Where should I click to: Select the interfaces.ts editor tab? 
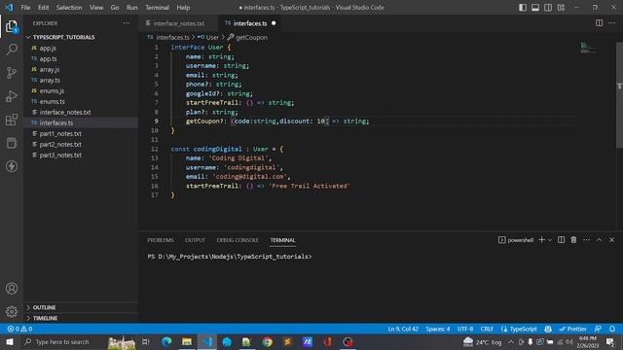(250, 23)
